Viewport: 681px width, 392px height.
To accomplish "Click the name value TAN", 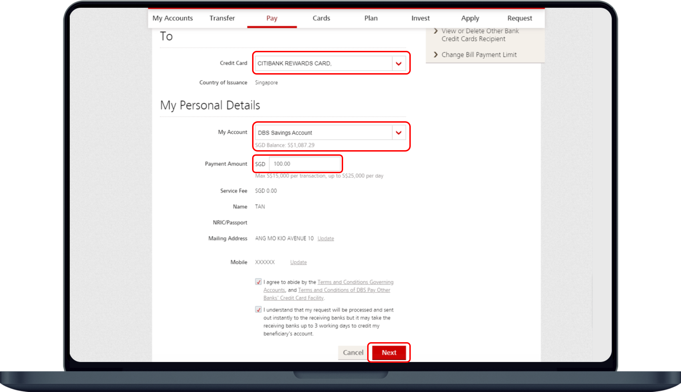I will [260, 207].
